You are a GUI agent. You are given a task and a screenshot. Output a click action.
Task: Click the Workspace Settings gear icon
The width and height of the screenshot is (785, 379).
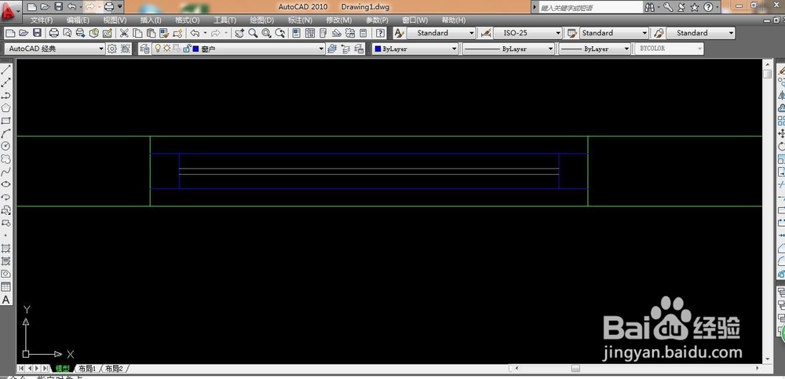point(112,49)
